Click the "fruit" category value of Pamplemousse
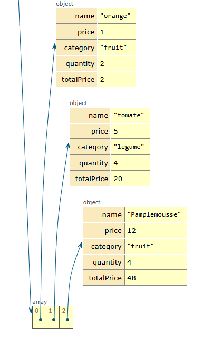Image resolution: width=203 pixels, height=337 pixels. coord(156,246)
